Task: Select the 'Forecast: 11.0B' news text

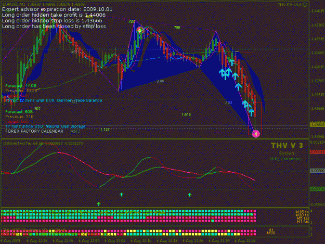Action: tap(21, 86)
